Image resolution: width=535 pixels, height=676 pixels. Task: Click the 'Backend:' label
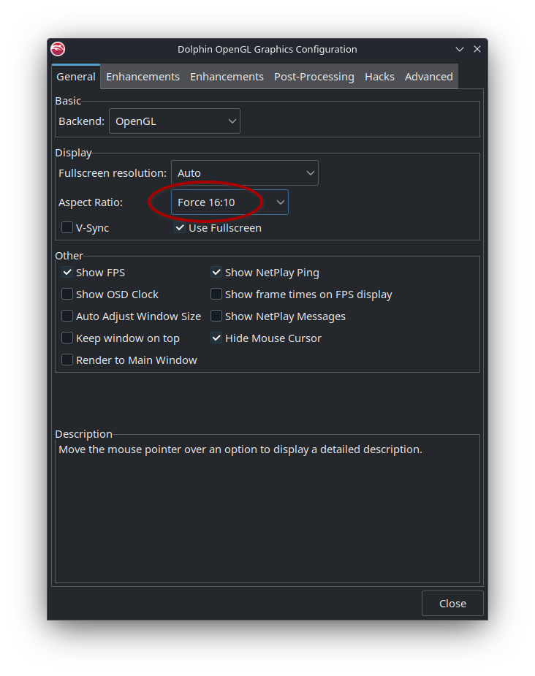(81, 121)
